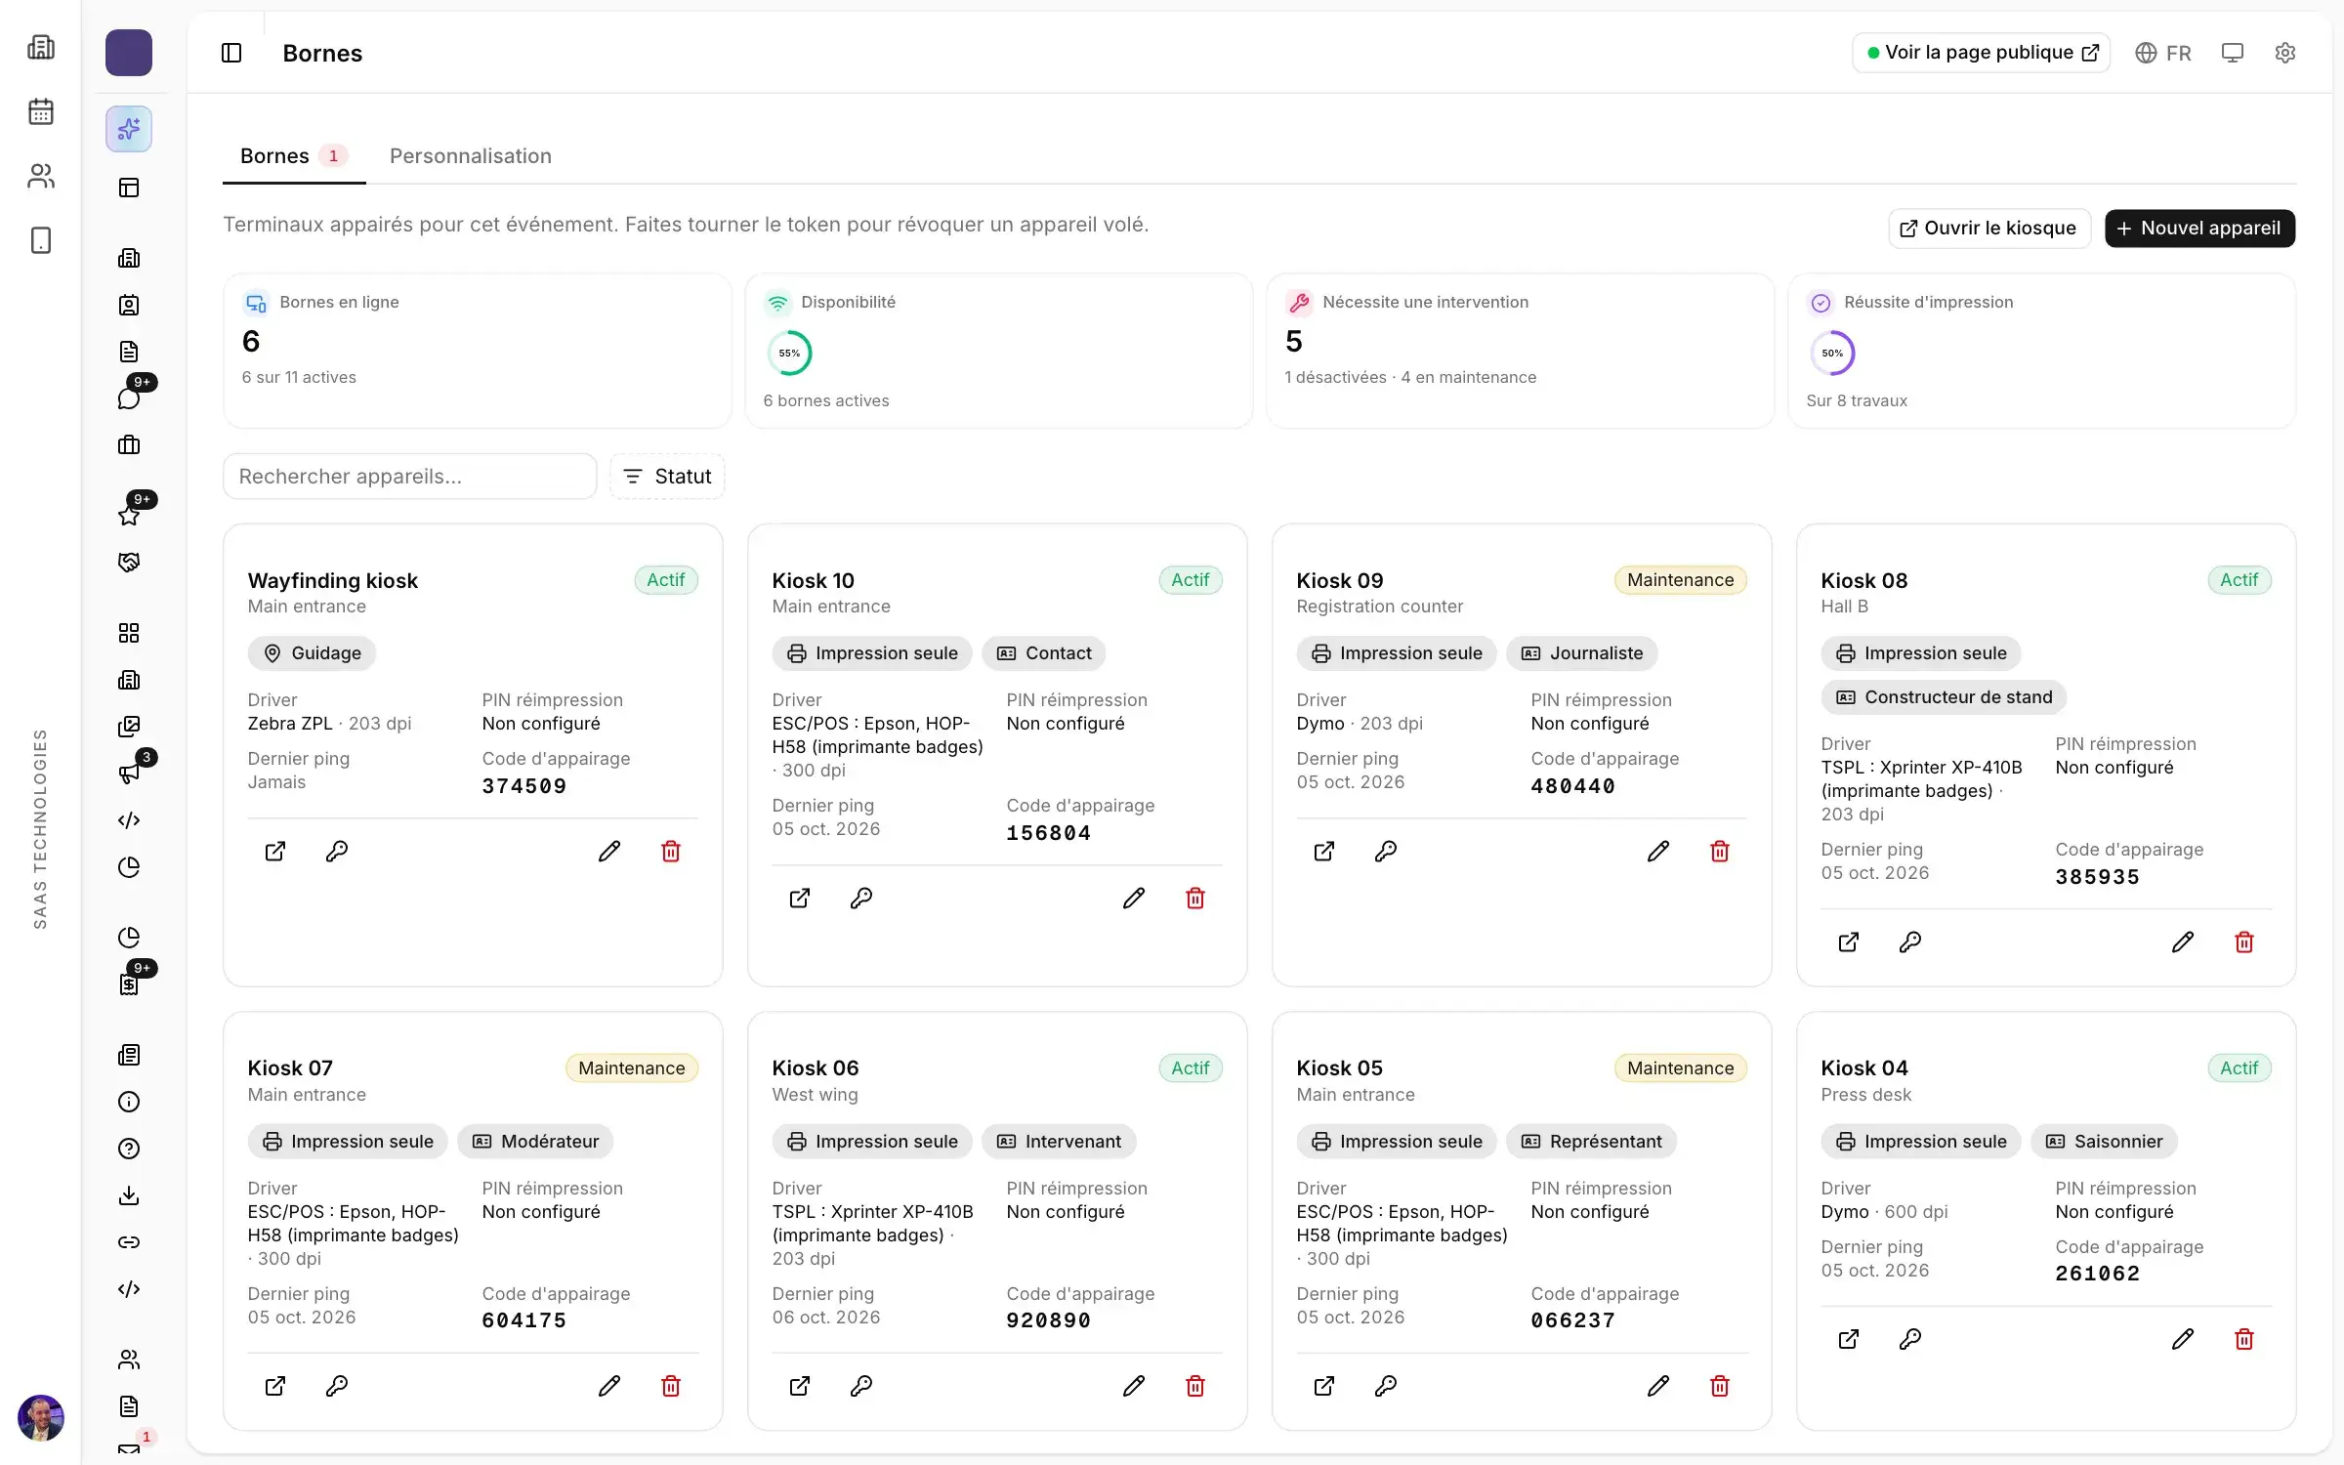Delete Kiosk 07 trash icon
This screenshot has height=1465, width=2344.
click(671, 1386)
